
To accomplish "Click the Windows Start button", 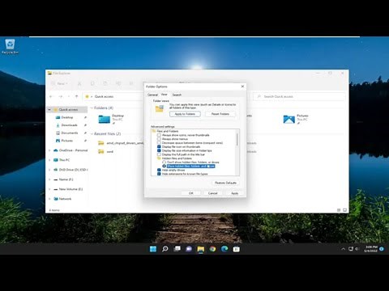I will pyautogui.click(x=153, y=249).
